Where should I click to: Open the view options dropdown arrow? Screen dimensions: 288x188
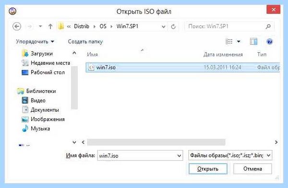(239, 42)
